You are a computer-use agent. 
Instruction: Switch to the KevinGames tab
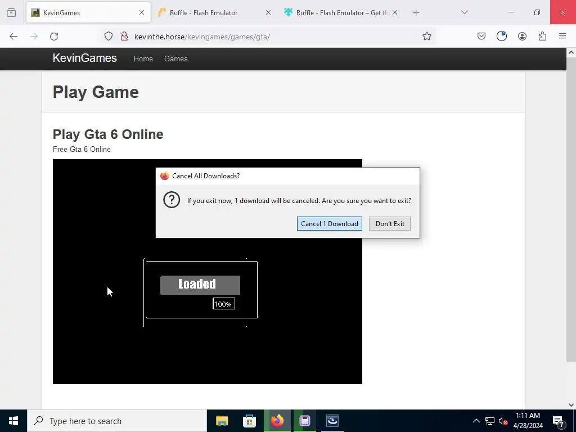(88, 12)
